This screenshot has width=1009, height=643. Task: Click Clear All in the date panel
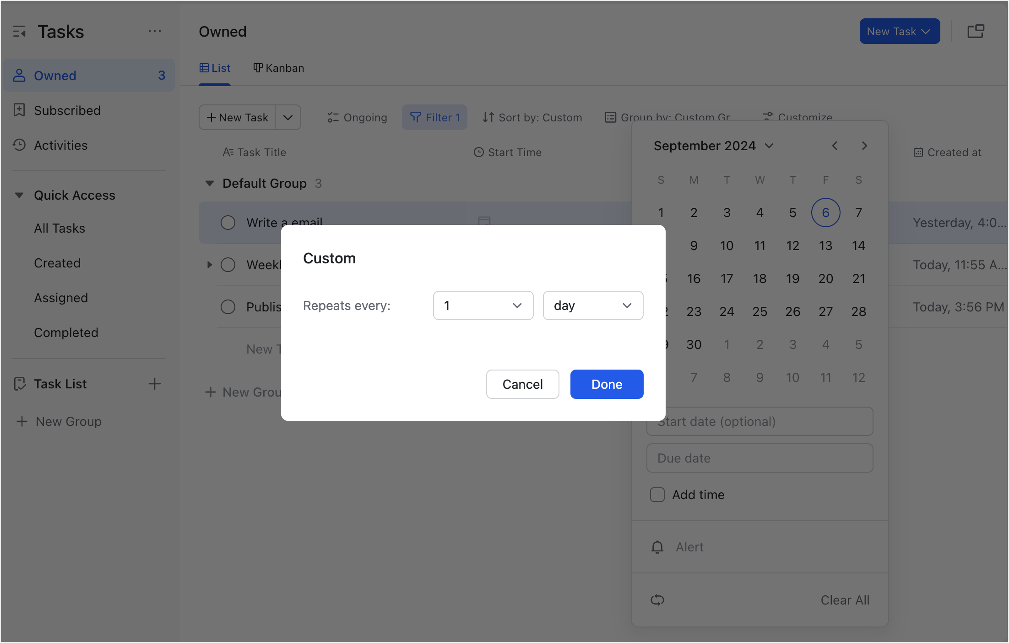[845, 600]
